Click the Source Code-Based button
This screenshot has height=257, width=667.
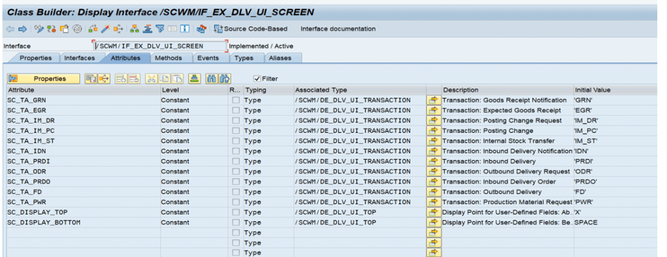(251, 29)
